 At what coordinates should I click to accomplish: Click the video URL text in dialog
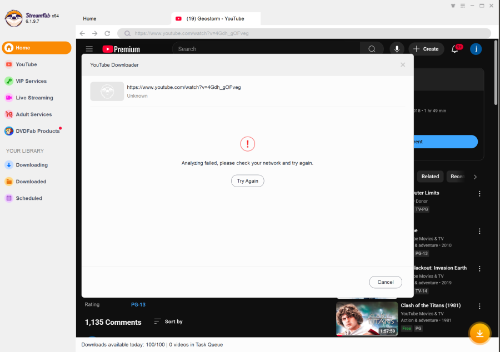pyautogui.click(x=184, y=87)
